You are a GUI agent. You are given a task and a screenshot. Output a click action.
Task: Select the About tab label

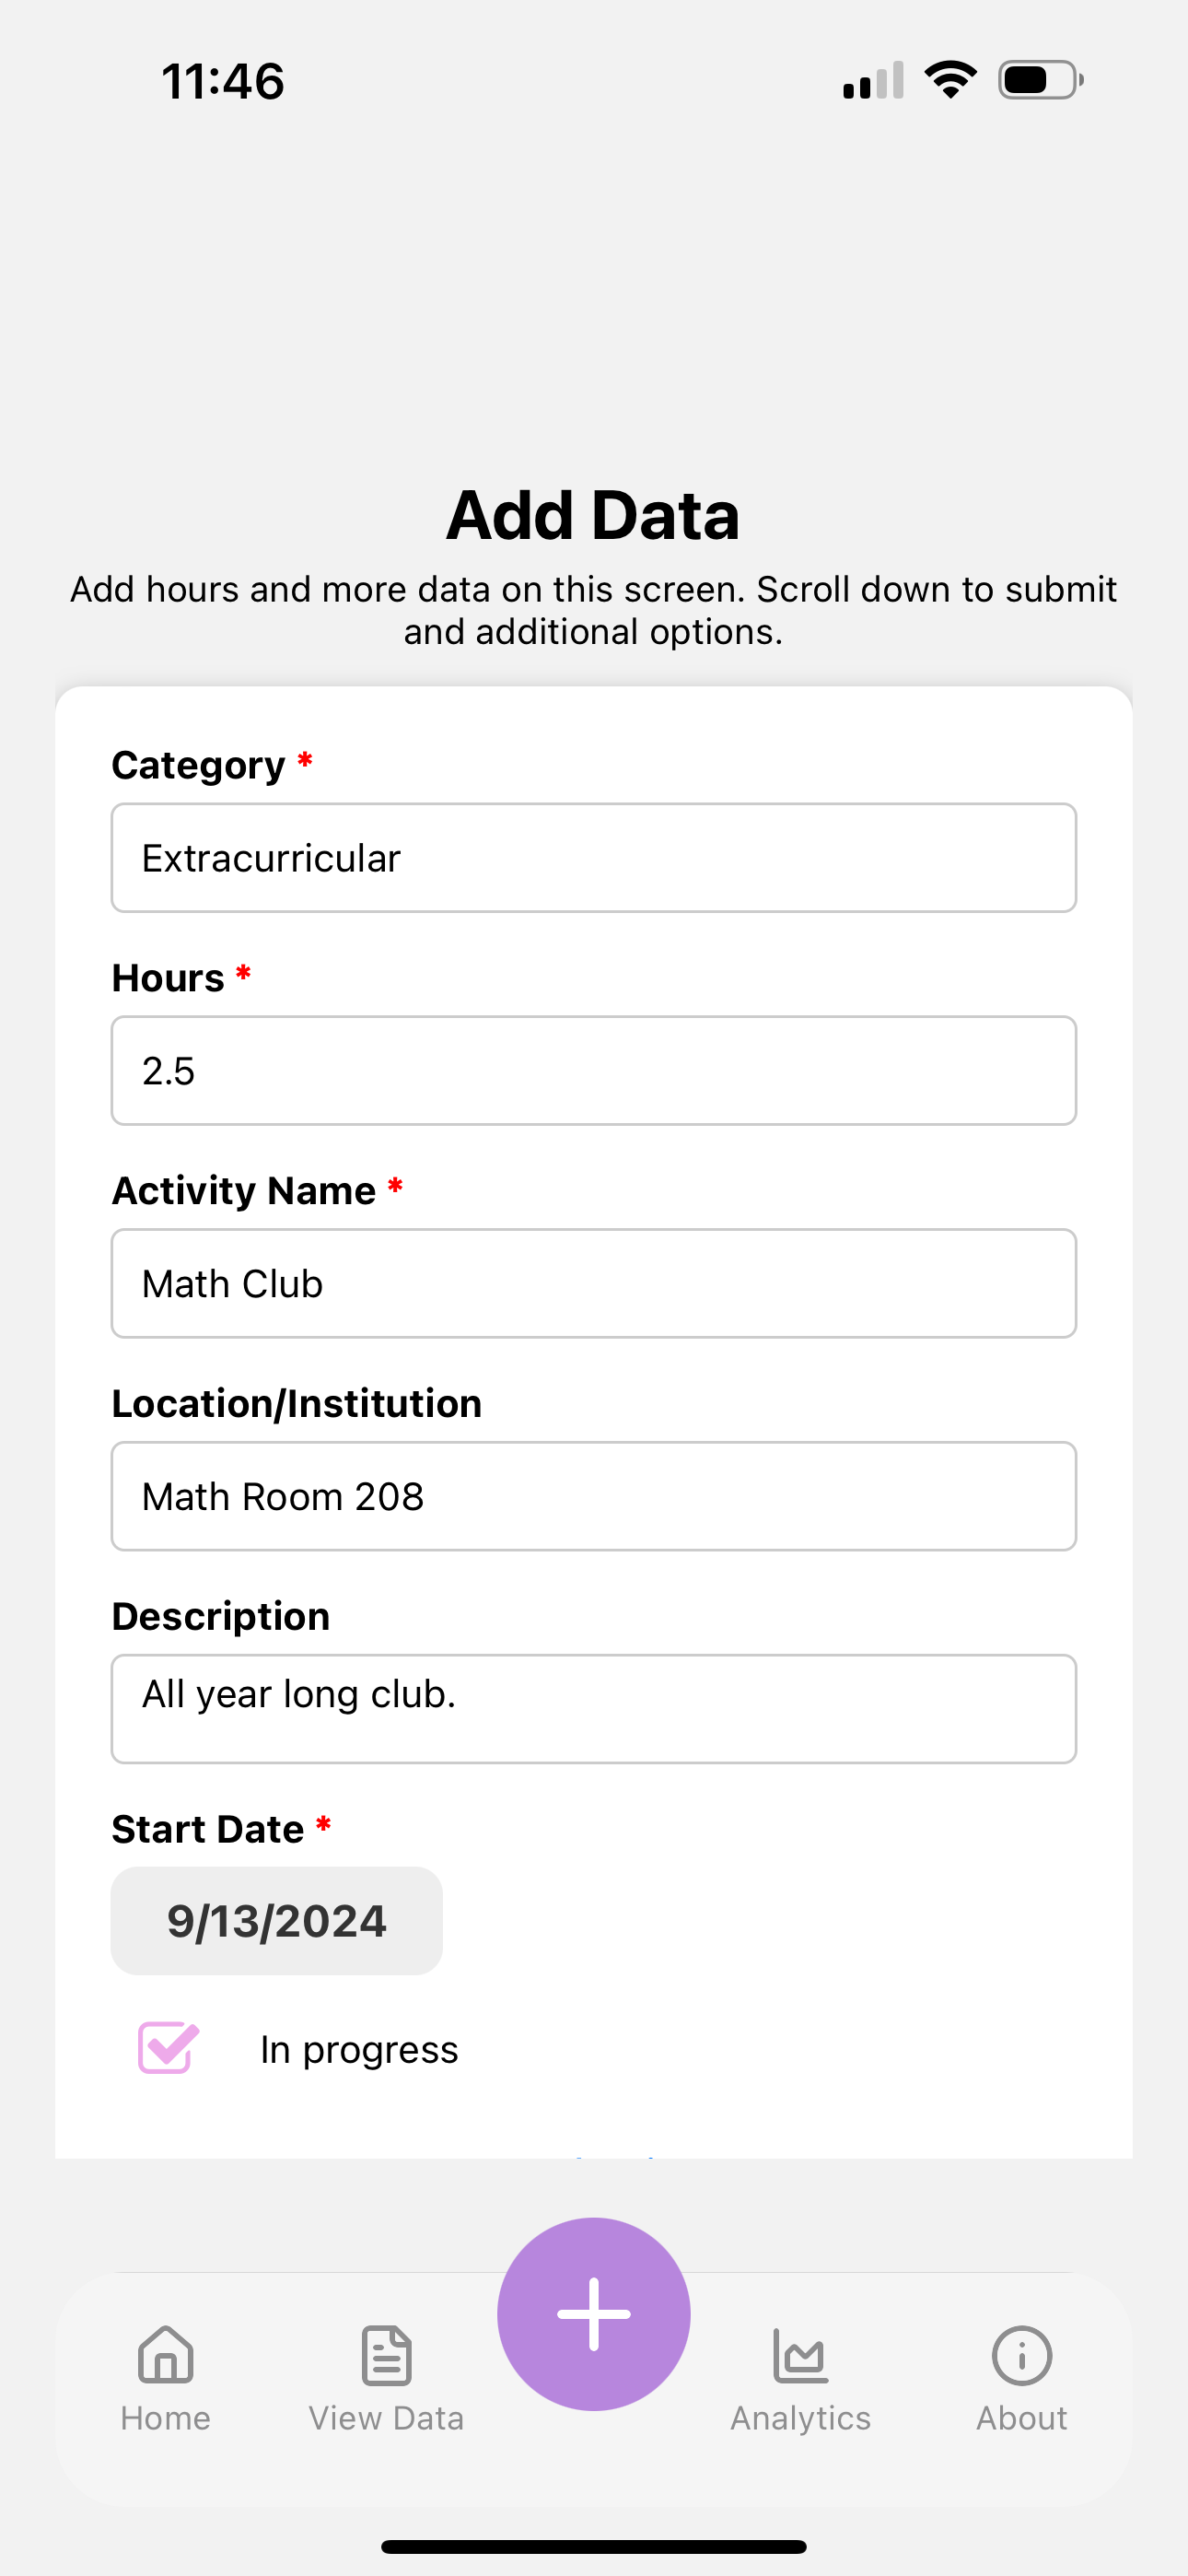click(1021, 2418)
